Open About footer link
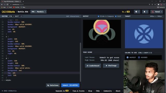The height and width of the screenshot is (93, 166). (x=118, y=91)
